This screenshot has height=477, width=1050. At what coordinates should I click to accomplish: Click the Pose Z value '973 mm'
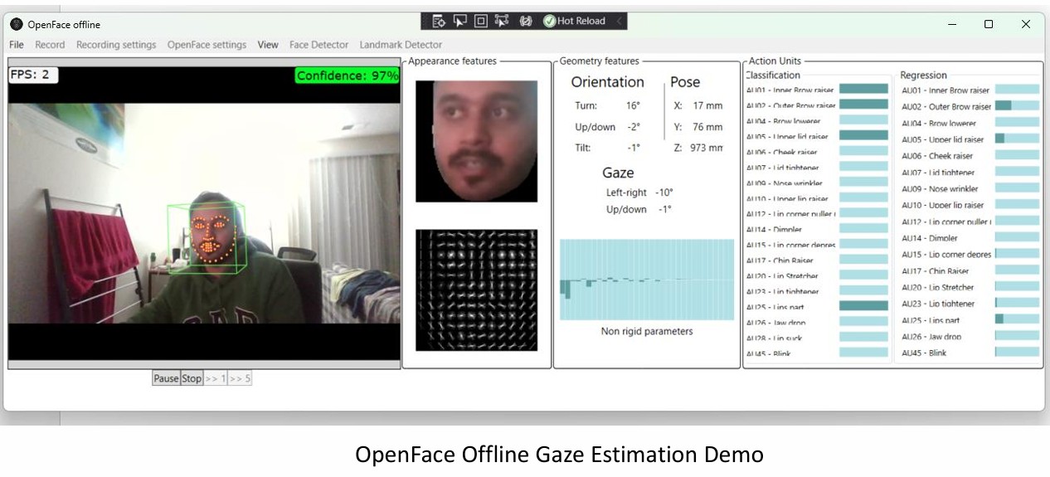[707, 148]
